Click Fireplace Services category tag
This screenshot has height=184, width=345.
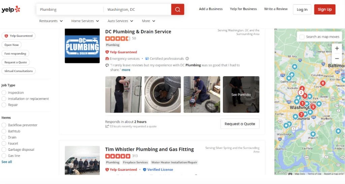pos(135,162)
